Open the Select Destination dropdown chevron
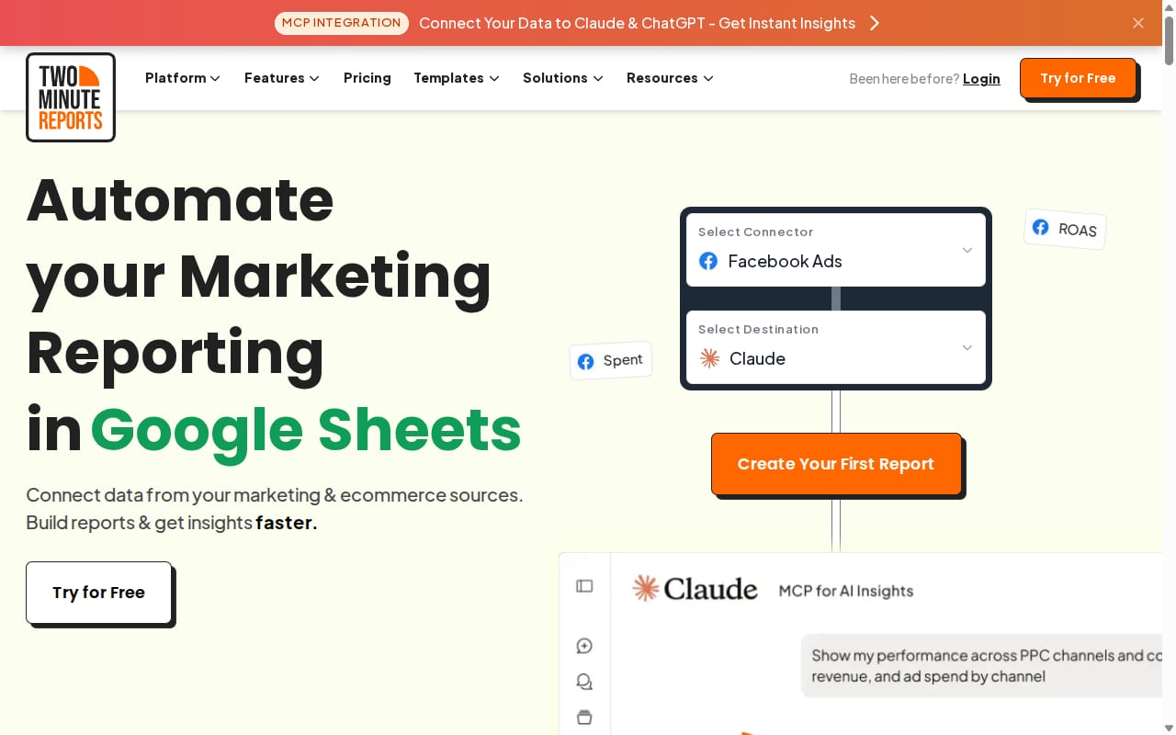 coord(967,347)
